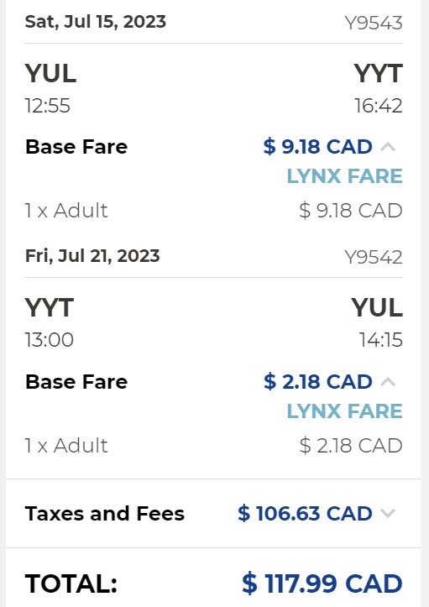Click the Sat, Jul 15, 2023 date

point(96,22)
